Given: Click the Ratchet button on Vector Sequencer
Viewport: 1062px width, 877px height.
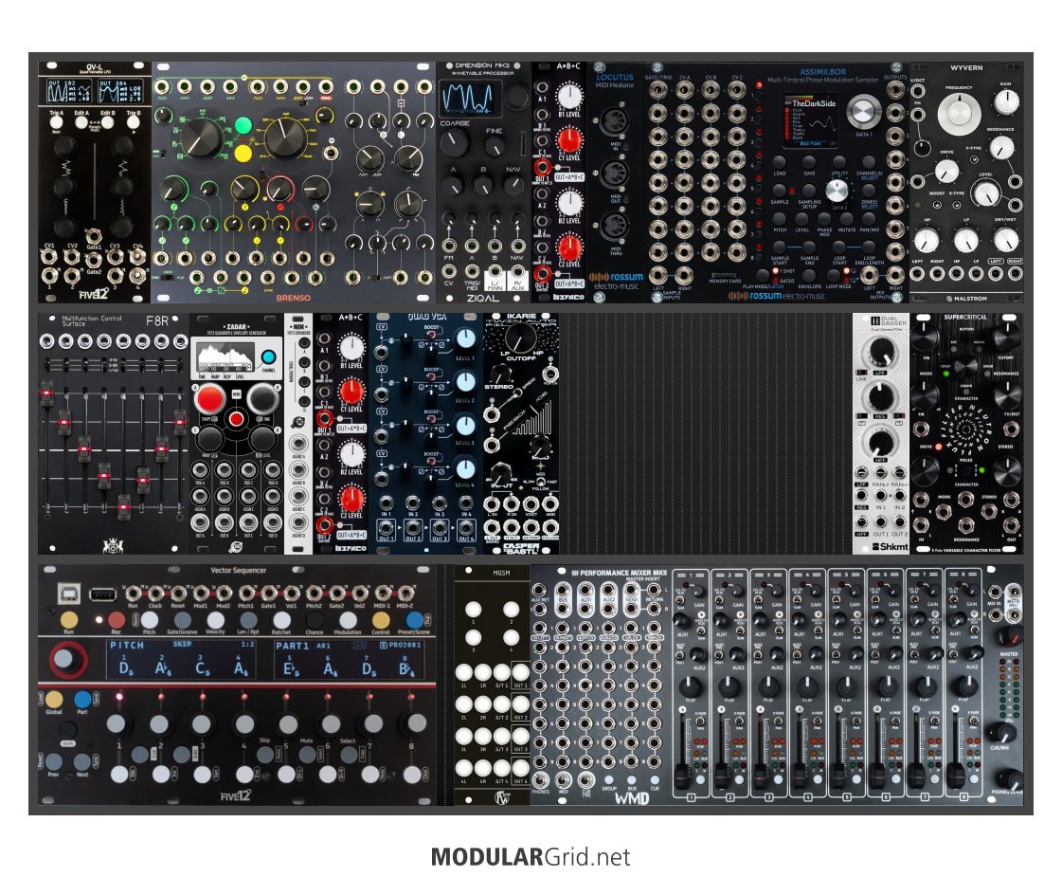Looking at the screenshot, I should pyautogui.click(x=281, y=619).
